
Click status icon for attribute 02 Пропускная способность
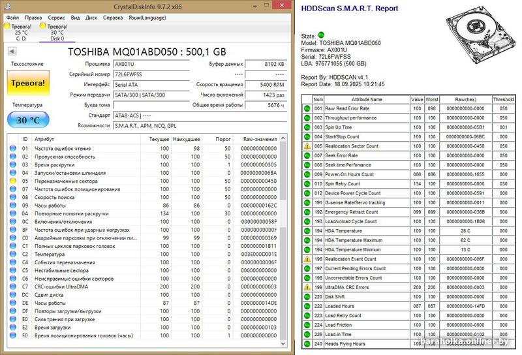(13, 157)
